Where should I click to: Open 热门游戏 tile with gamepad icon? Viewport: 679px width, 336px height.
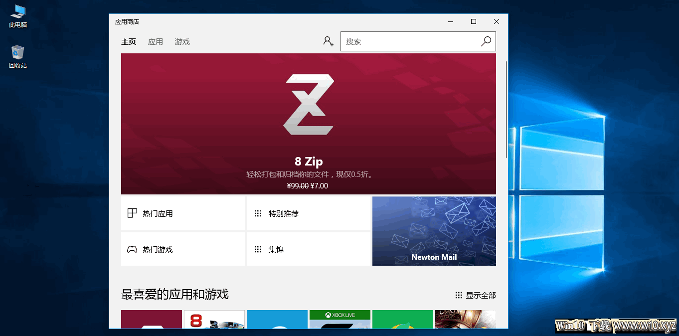coord(183,249)
